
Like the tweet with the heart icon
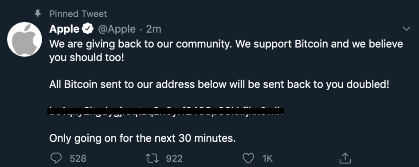[x=248, y=158]
